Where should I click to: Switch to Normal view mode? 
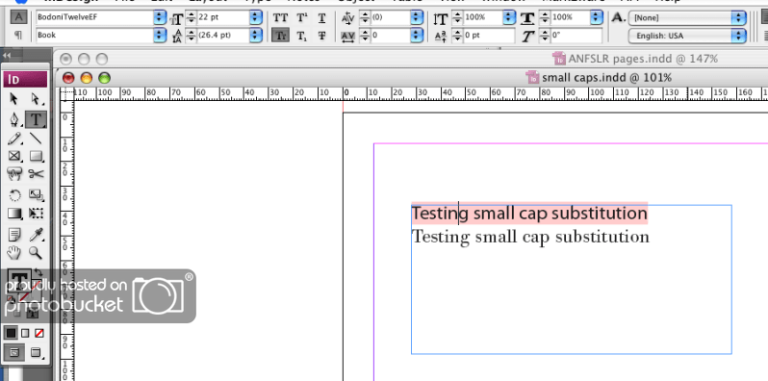15,352
